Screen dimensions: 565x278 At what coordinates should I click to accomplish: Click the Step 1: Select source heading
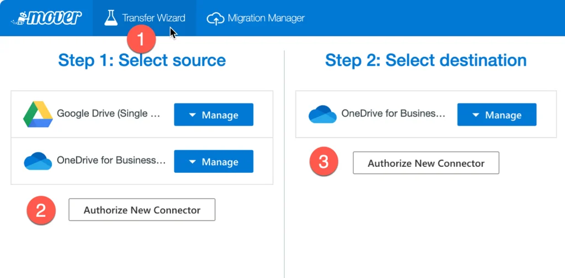tap(142, 60)
